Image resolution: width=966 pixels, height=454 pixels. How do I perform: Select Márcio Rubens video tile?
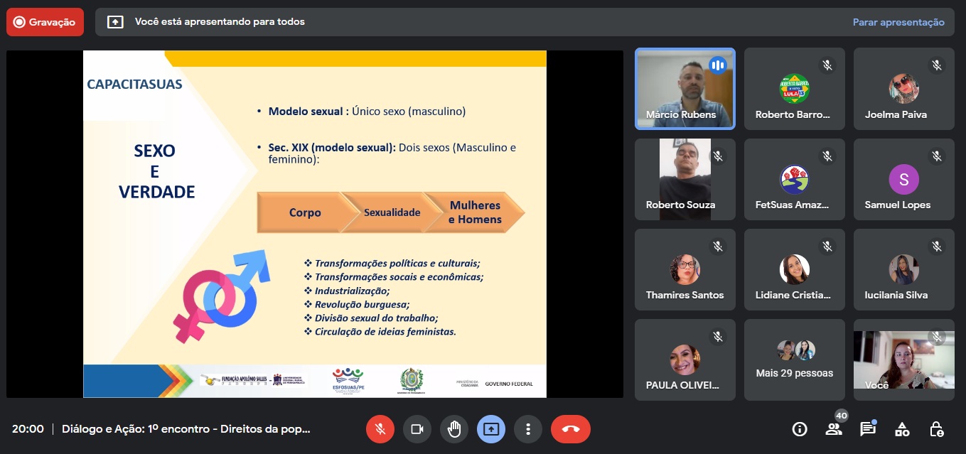tap(685, 89)
